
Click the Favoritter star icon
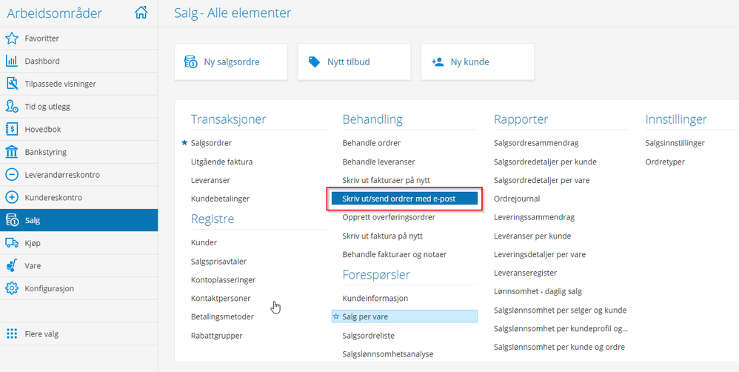(x=12, y=39)
